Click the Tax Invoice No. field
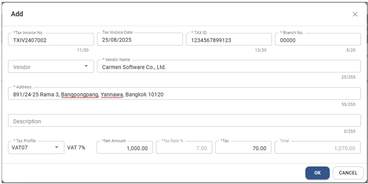The width and height of the screenshot is (368, 184). point(51,40)
